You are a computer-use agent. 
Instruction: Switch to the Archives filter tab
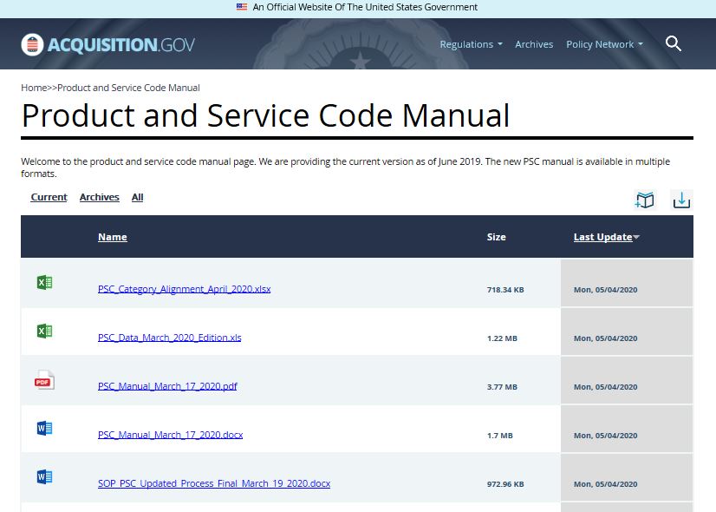(x=99, y=197)
